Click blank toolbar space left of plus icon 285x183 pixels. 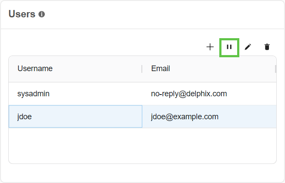click(x=109, y=47)
